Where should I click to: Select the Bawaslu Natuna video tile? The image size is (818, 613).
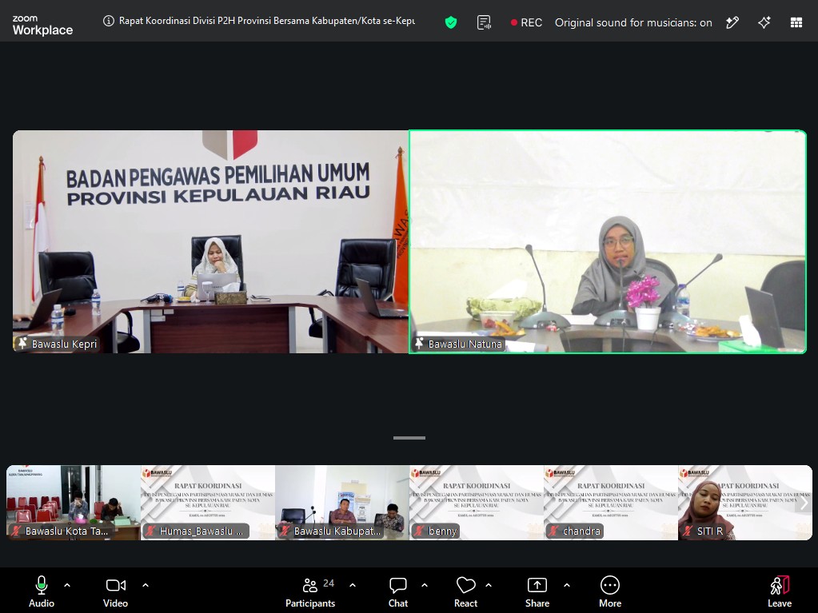[x=608, y=241]
